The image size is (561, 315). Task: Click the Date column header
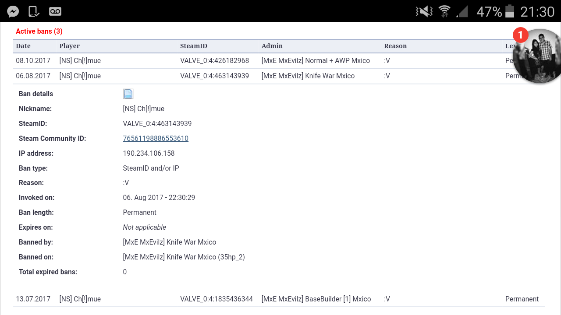click(x=23, y=46)
